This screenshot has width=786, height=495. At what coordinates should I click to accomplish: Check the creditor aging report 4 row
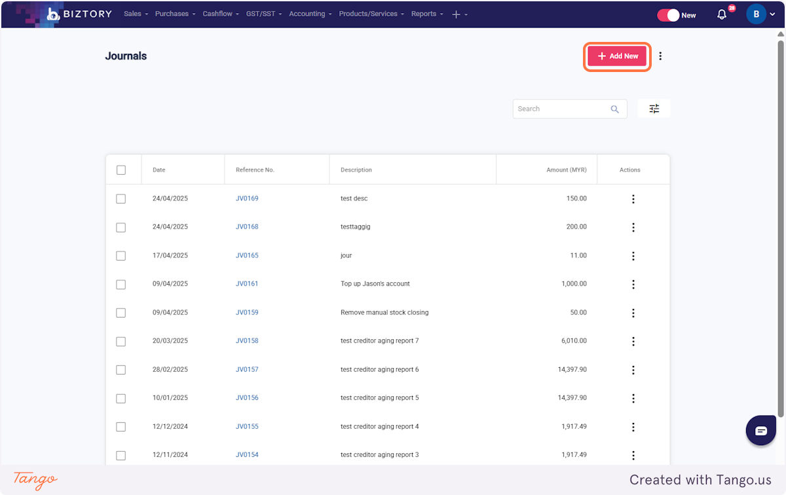pos(121,427)
